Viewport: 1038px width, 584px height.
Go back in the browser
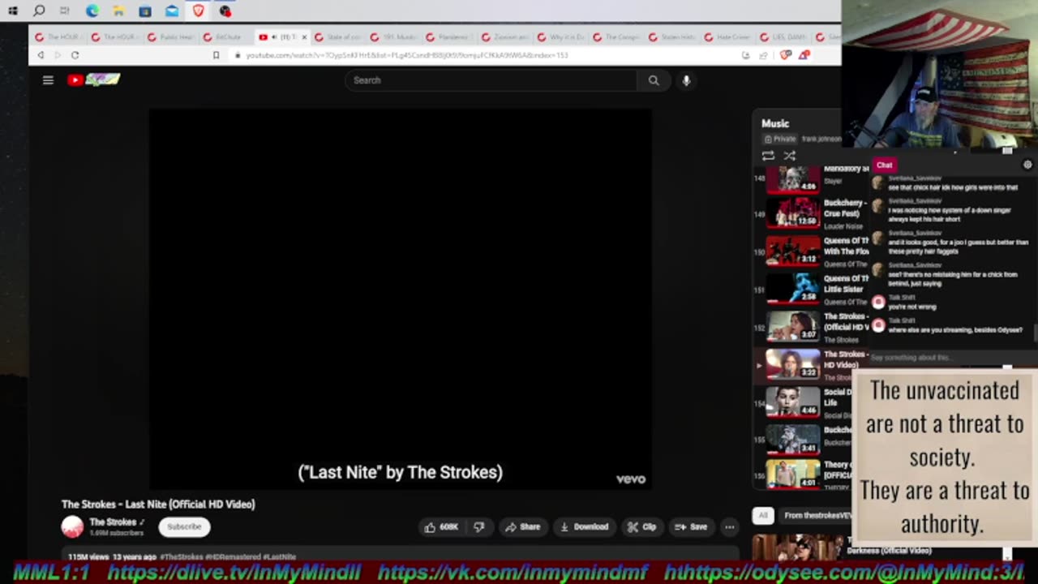41,55
